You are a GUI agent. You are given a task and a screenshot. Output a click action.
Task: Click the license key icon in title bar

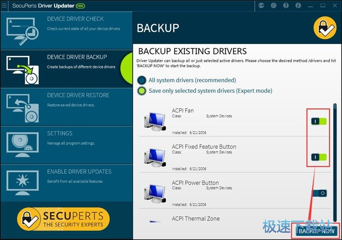pyautogui.click(x=261, y=5)
